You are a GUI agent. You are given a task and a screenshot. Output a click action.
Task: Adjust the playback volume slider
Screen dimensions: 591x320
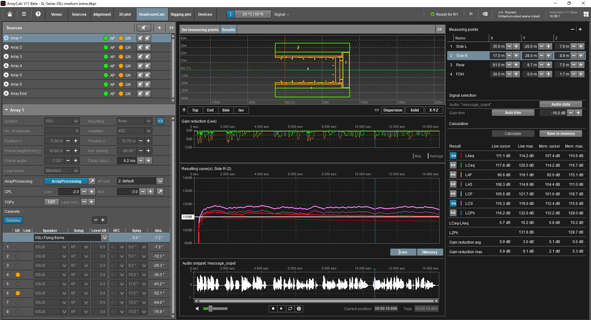[x=211, y=309]
